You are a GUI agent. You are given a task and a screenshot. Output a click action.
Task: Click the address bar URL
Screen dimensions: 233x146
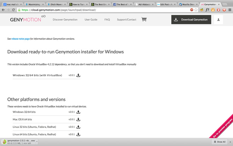[x=59, y=10]
